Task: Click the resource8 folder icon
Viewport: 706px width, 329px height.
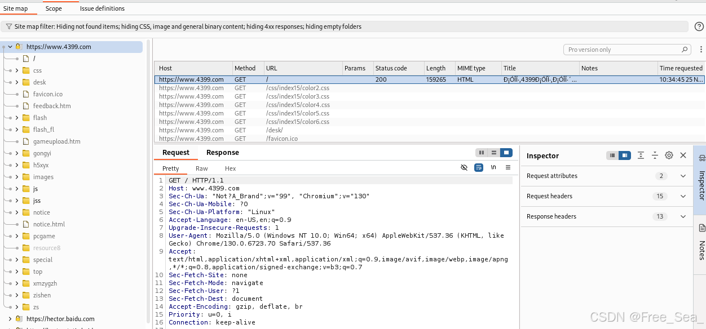Action: coord(25,248)
